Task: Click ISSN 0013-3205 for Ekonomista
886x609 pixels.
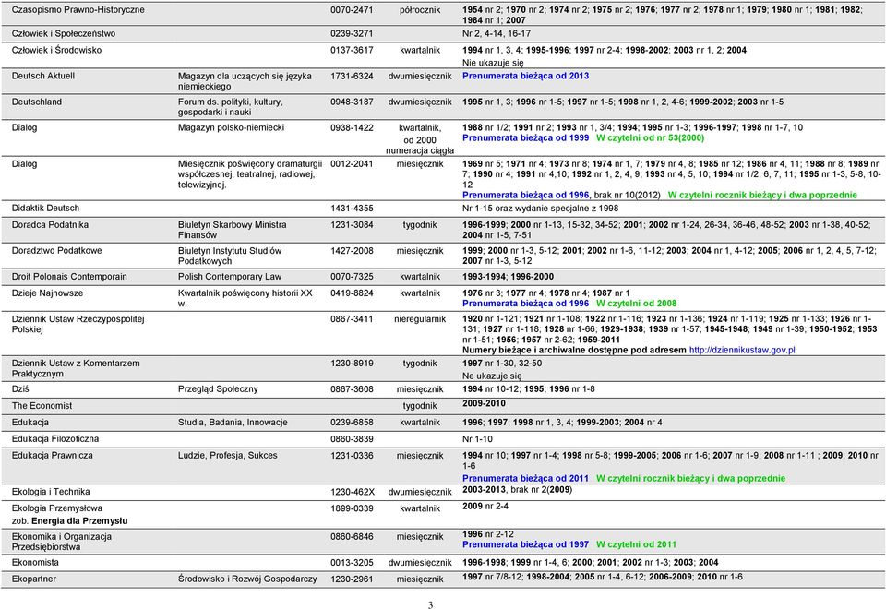Action: click(x=352, y=563)
